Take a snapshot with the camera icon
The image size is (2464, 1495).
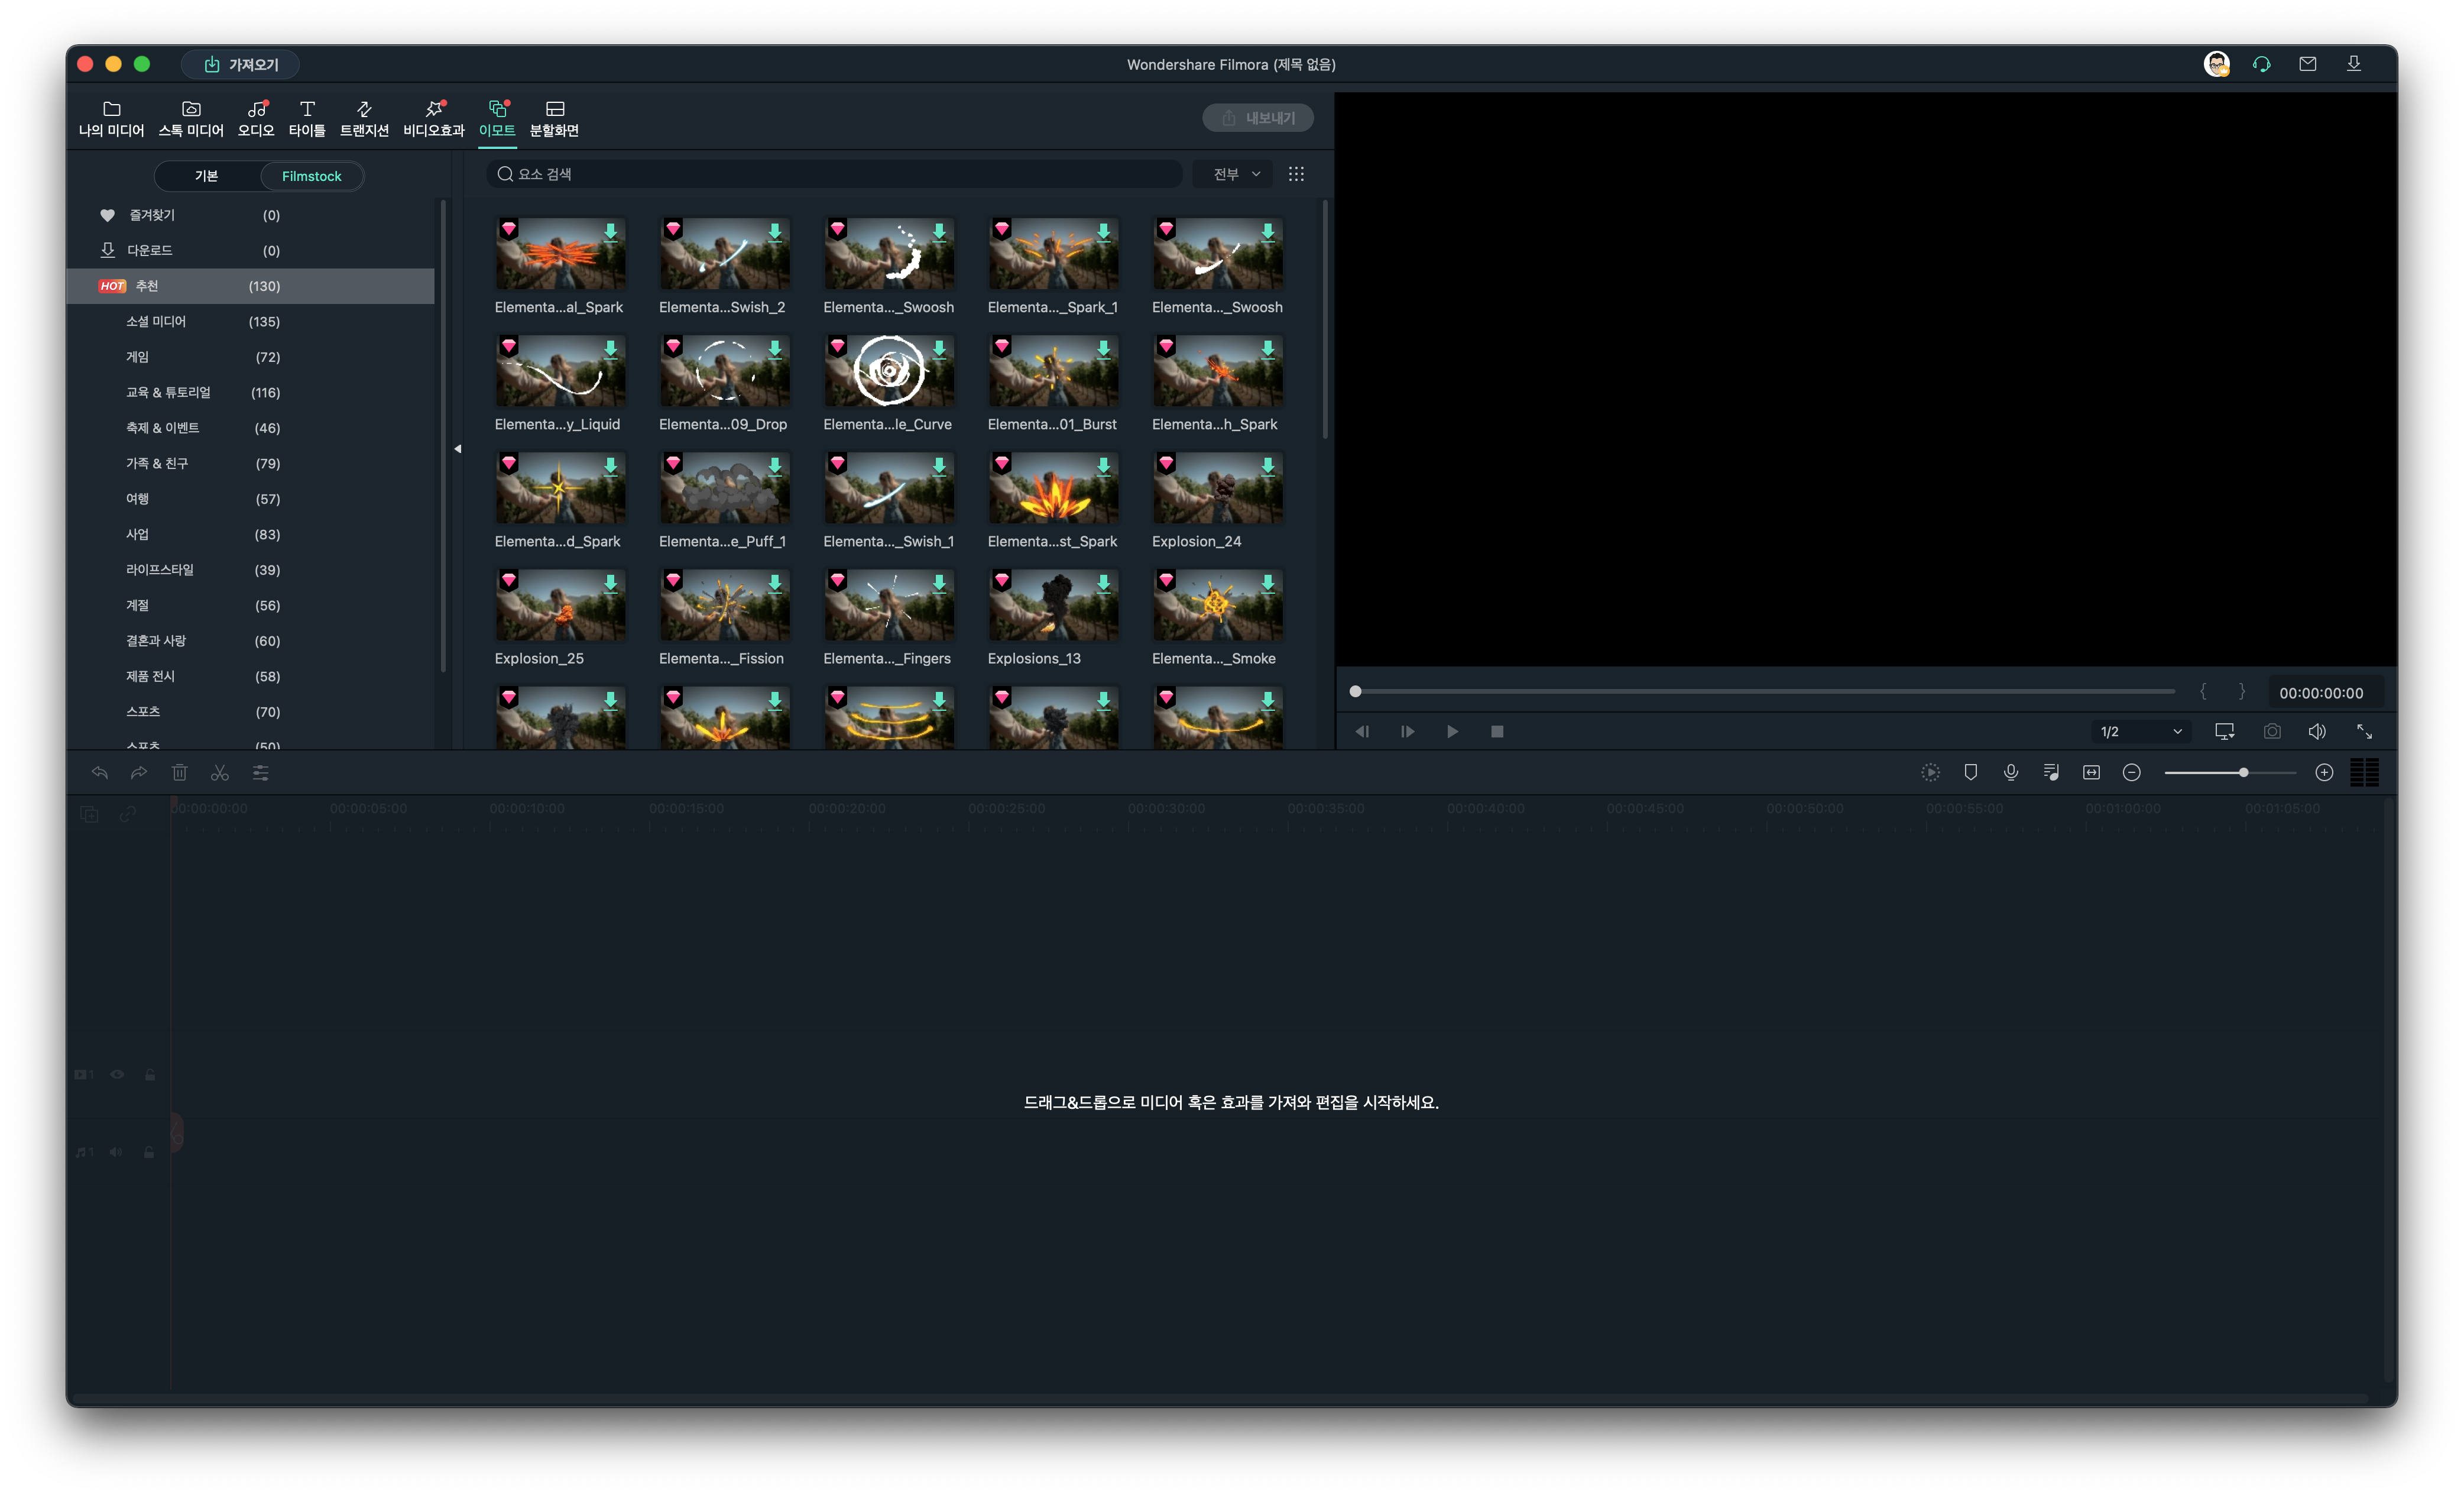[x=2272, y=732]
